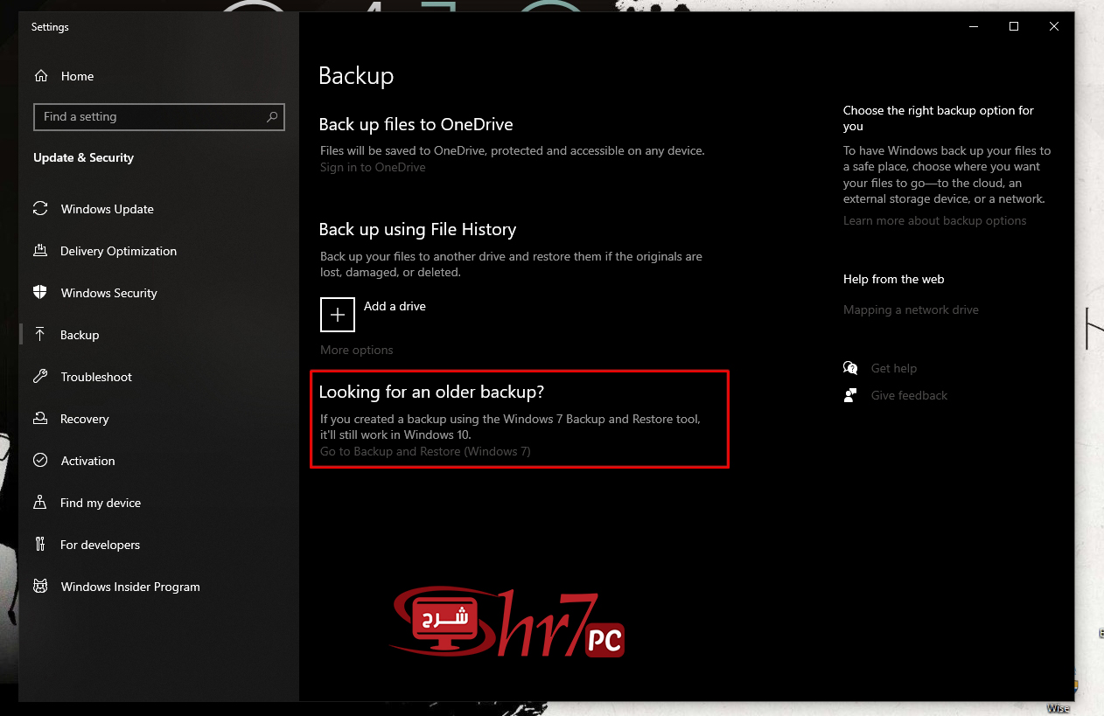Click the Find my device person icon
This screenshot has height=716, width=1104.
pos(40,503)
